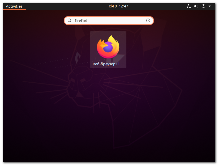Dismiss the search query via circled X icon
218x165 pixels.
(x=148, y=20)
